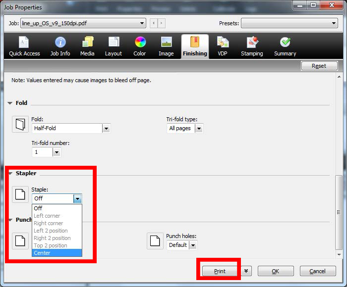The image size is (347, 287).
Task: Open the Job file dropdown
Action: click(83, 23)
